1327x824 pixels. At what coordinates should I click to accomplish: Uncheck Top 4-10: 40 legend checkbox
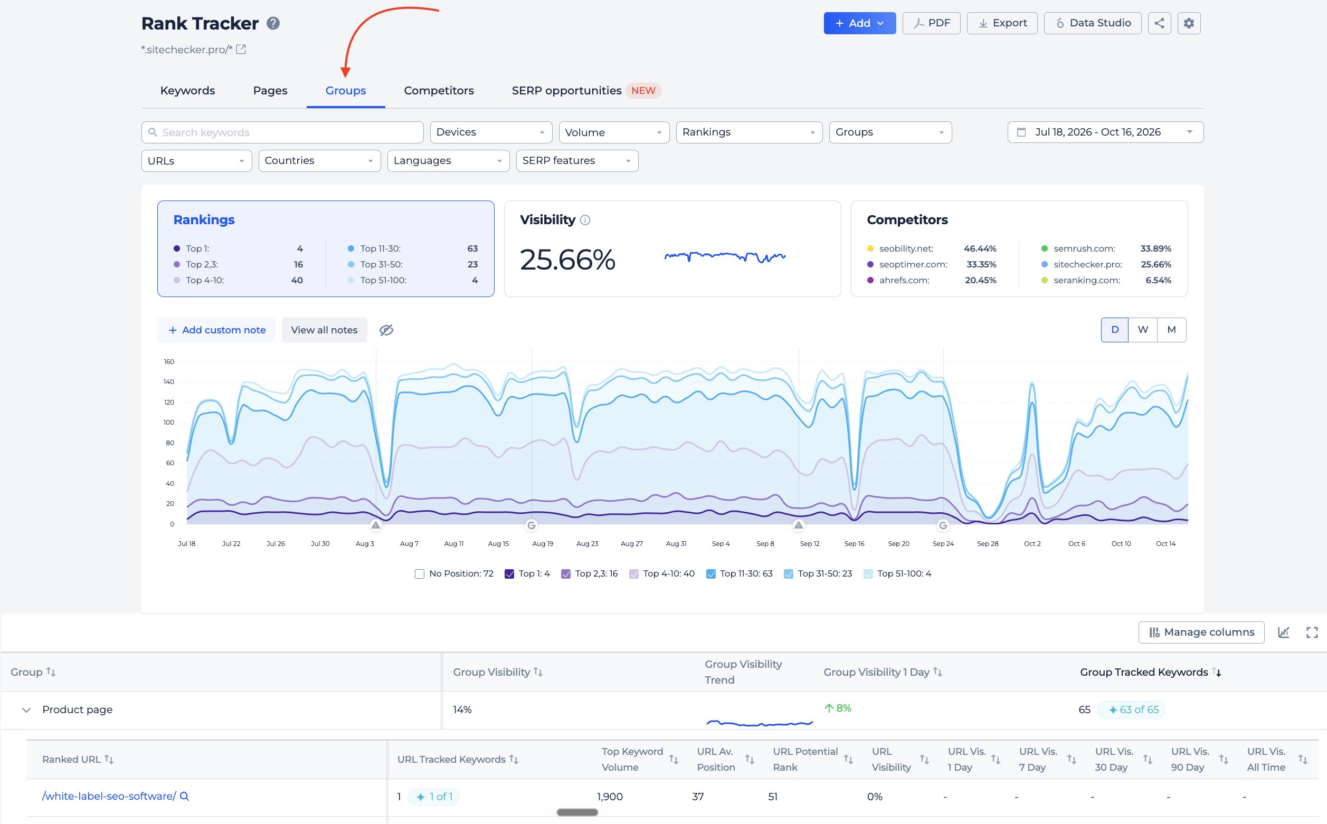coord(633,574)
